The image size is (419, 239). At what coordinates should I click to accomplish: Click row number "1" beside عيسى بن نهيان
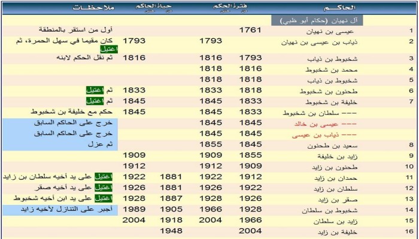pyautogui.click(x=411, y=30)
